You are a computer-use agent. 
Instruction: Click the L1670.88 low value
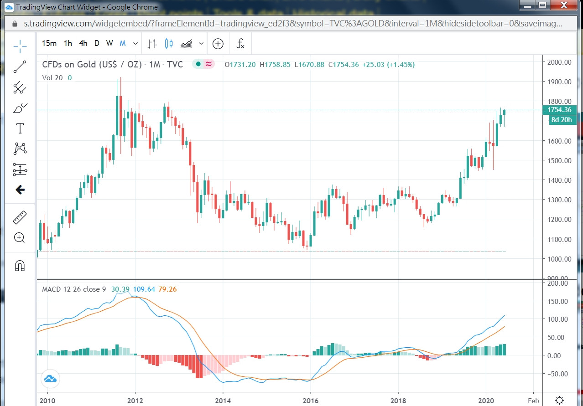(x=309, y=65)
